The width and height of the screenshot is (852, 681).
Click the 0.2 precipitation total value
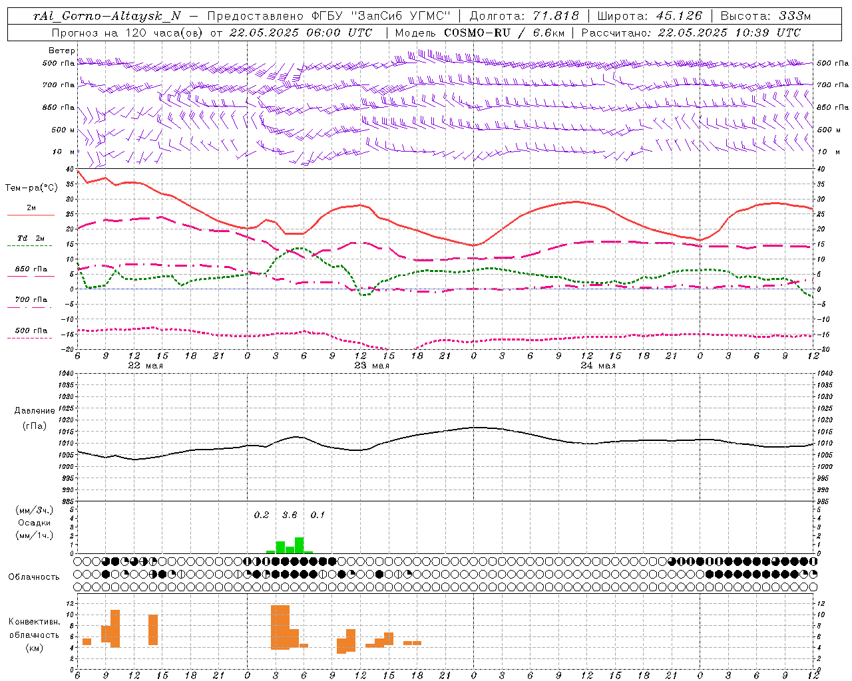click(262, 515)
